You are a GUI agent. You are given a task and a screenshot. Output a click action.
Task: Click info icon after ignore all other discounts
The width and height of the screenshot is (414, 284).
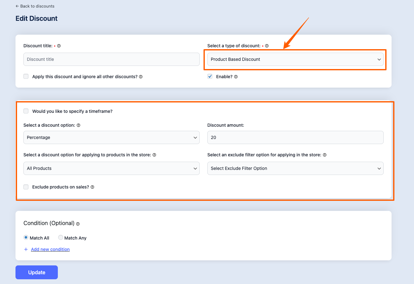(141, 77)
